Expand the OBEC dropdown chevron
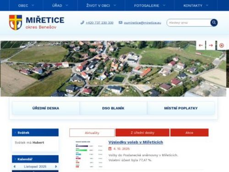229x172 pixels. pos(33,6)
